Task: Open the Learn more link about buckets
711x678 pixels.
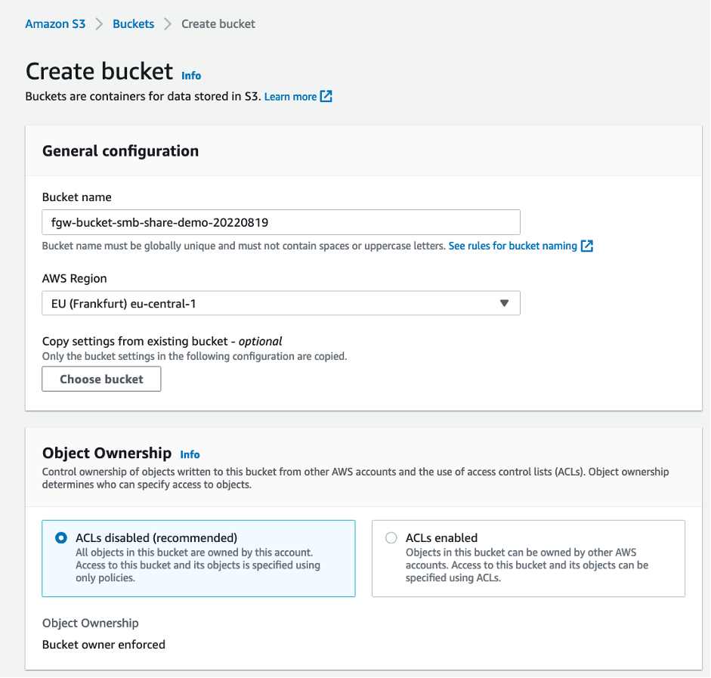Action: (x=290, y=96)
